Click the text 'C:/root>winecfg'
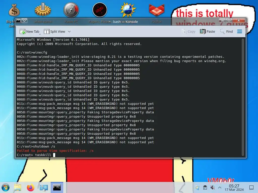258x193 pixels. 32,53
